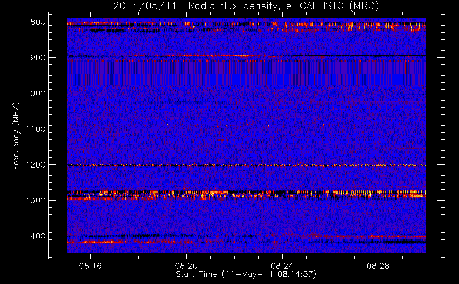
Task: Click the 1300 frequency tick label
Action: (x=35, y=201)
